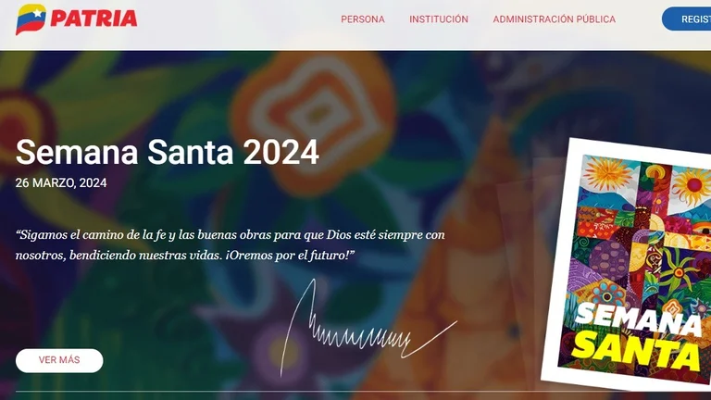Click the patchwork cross in the poster

coord(652,236)
